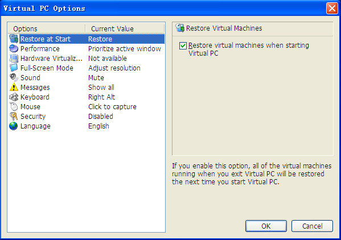Toggle Restore virtual machines checkbox
Viewport: 341px width, 240px height.
coord(183,46)
